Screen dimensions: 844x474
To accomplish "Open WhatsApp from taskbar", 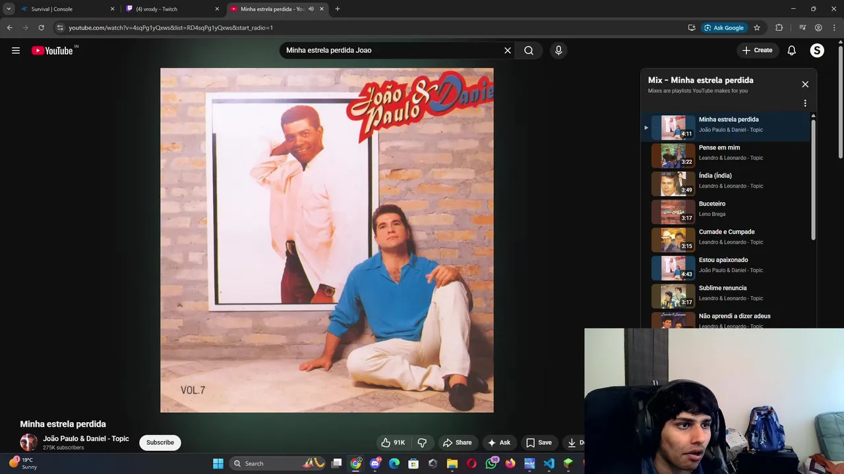I will 491,463.
